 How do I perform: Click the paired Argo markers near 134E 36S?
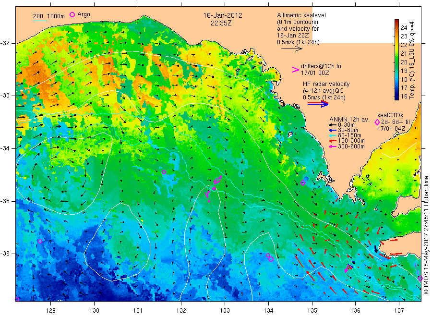(270, 257)
